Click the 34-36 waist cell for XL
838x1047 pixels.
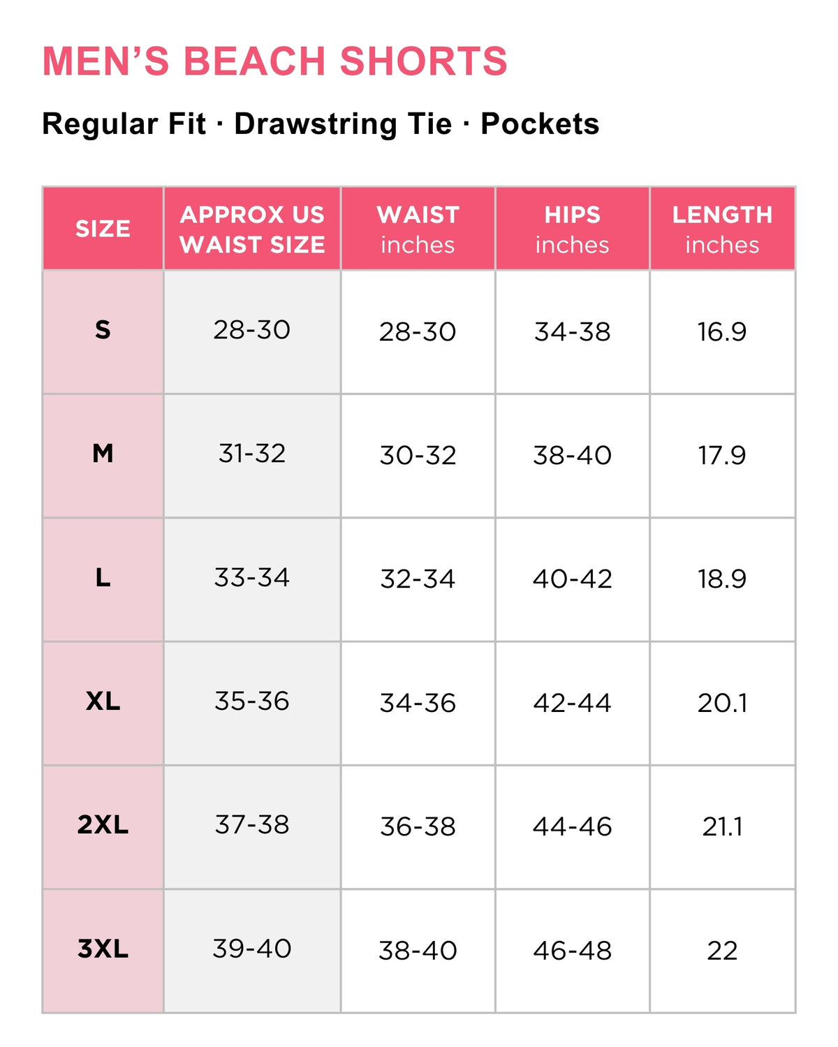pos(418,702)
